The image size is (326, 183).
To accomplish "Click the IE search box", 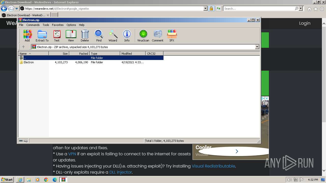I will pos(259,8).
